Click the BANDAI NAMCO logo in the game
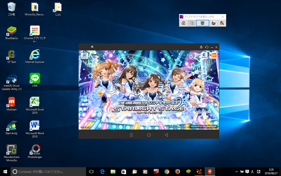Screen dimensions: 281x176 point(213,56)
